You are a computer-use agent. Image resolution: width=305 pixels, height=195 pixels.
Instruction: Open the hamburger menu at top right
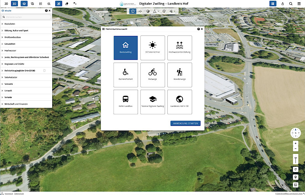[x=300, y=3]
